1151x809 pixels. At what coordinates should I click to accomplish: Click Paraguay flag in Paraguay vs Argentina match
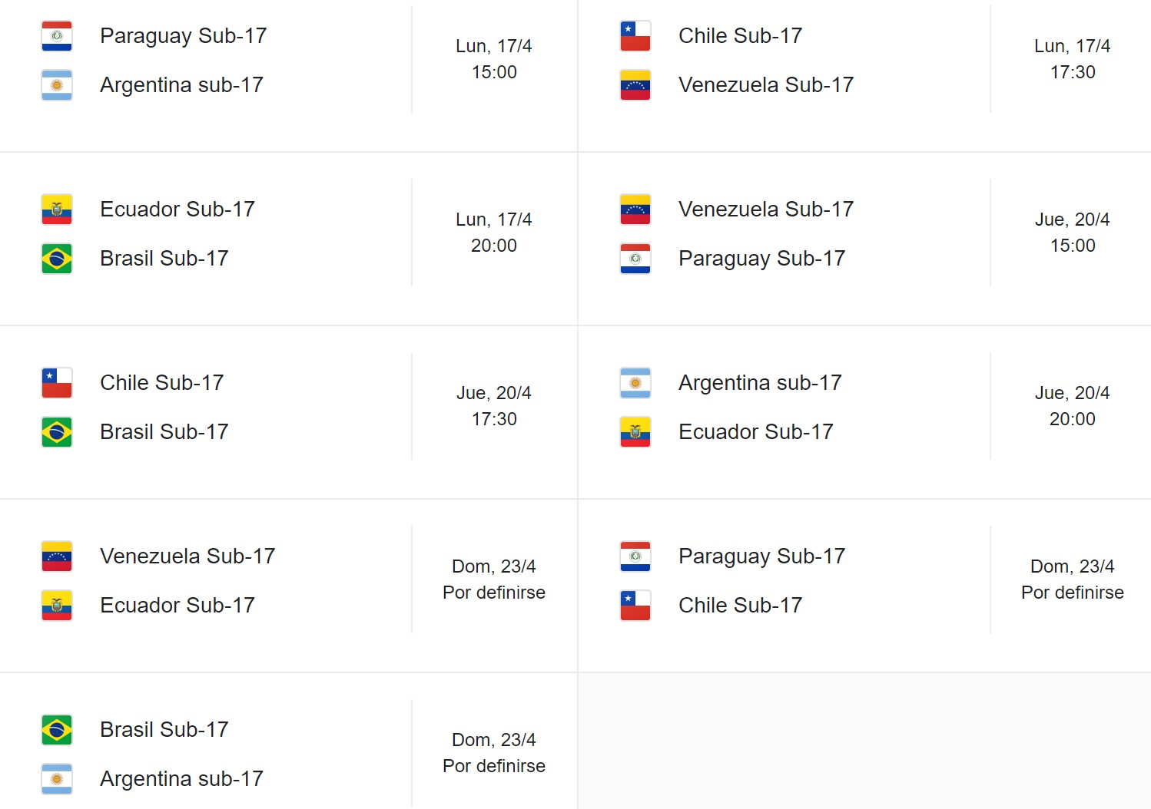pyautogui.click(x=57, y=36)
